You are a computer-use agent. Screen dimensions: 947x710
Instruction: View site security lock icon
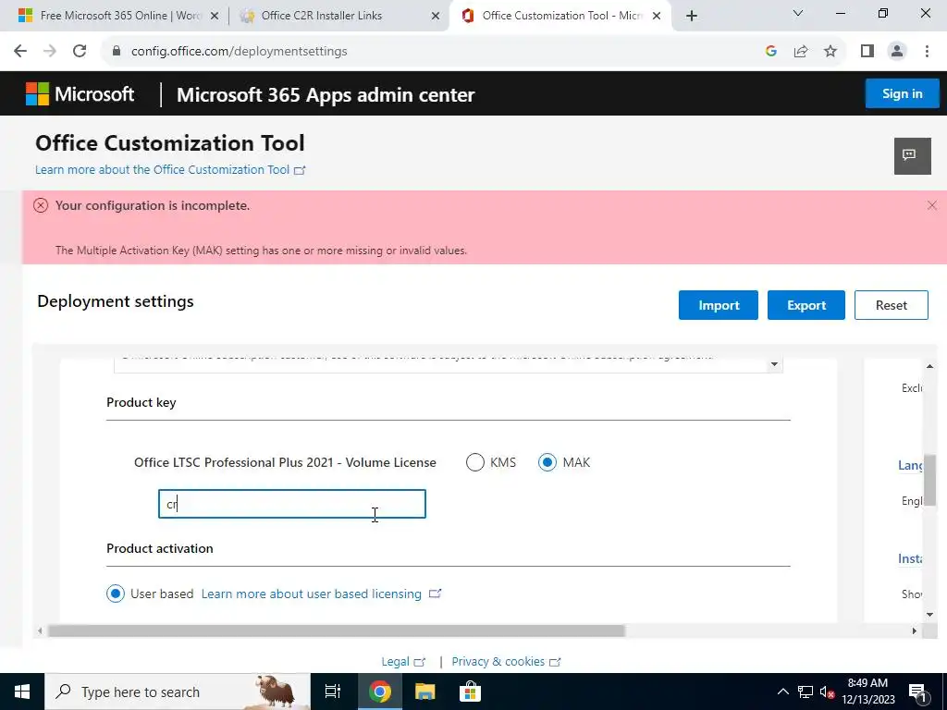click(x=117, y=51)
